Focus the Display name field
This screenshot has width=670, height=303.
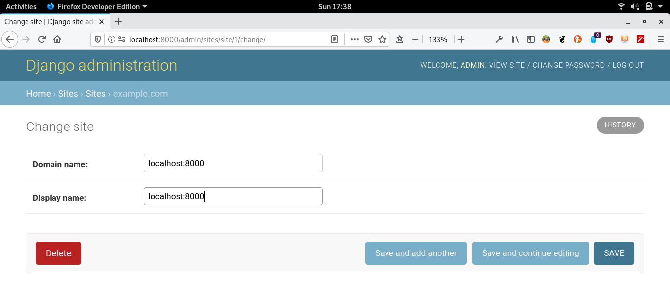tap(233, 196)
